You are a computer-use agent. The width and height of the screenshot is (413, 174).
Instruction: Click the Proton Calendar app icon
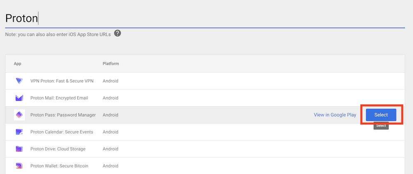[x=19, y=132]
